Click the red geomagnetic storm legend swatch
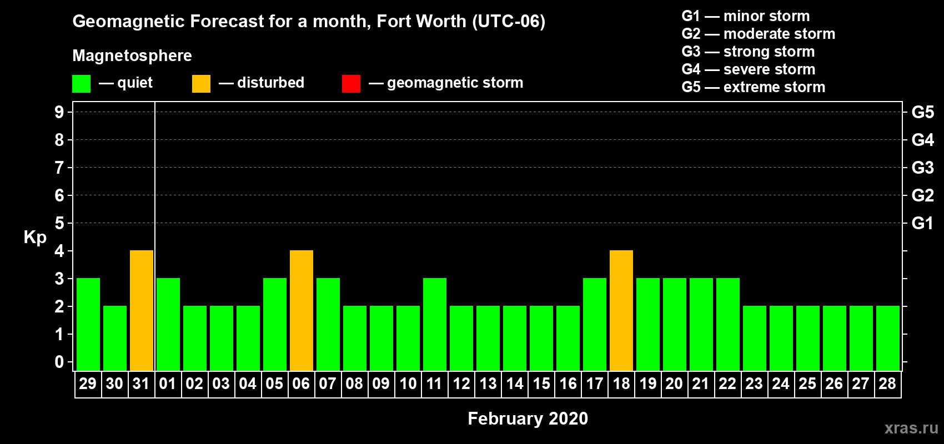Image resolution: width=944 pixels, height=444 pixels. point(351,84)
